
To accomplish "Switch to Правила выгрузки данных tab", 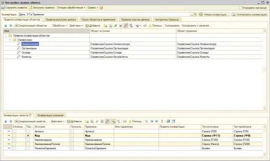I will coord(61,20).
